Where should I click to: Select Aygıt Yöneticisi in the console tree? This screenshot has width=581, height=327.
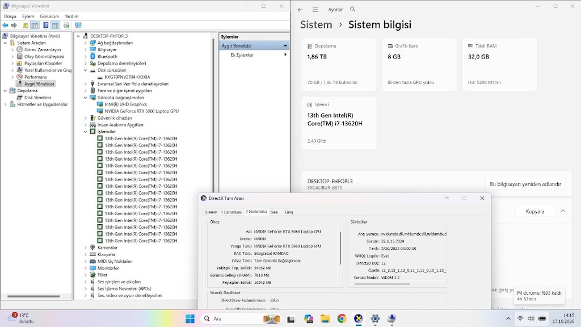[x=39, y=84]
